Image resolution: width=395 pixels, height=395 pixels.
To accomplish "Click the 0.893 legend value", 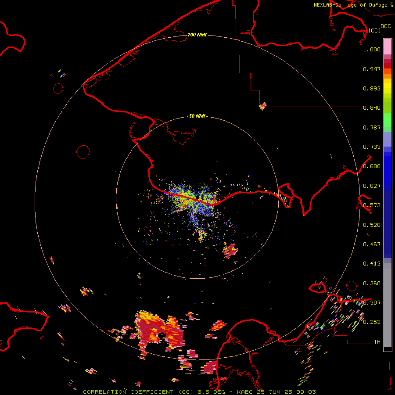I will click(372, 88).
